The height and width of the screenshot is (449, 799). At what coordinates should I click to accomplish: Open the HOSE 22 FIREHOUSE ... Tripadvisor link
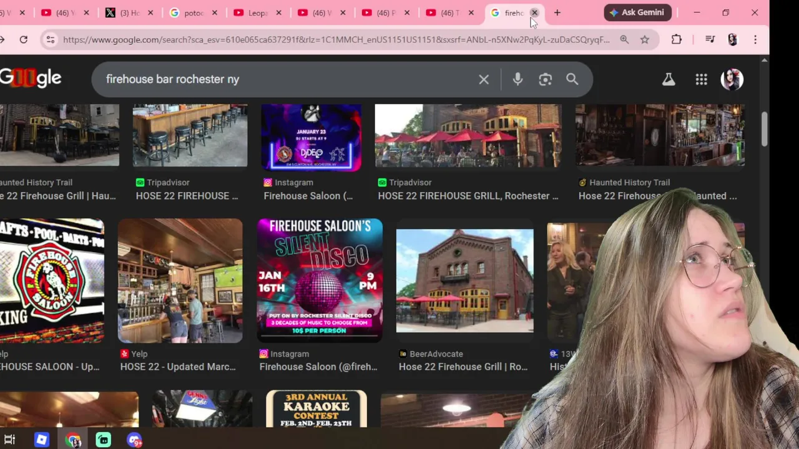(187, 196)
